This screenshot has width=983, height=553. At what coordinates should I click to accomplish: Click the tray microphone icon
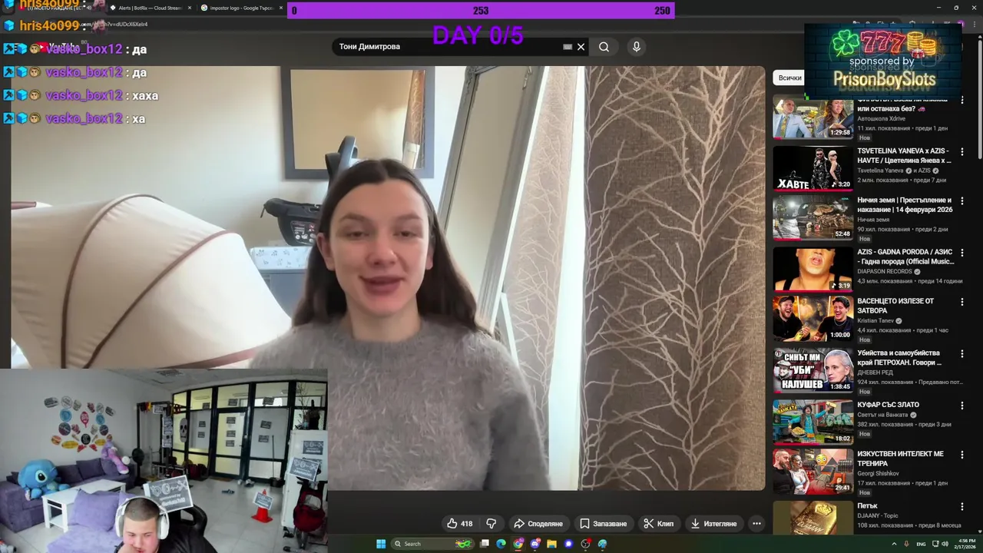click(x=907, y=544)
